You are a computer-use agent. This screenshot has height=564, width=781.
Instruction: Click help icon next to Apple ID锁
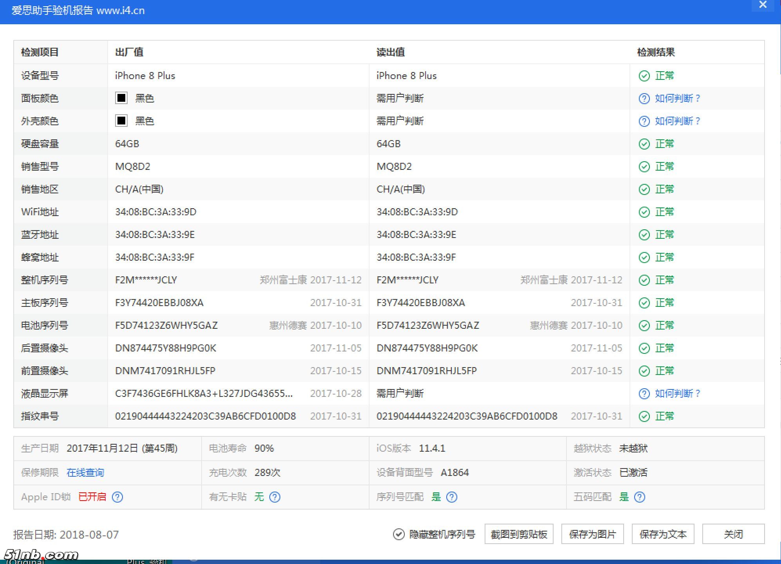coord(117,497)
